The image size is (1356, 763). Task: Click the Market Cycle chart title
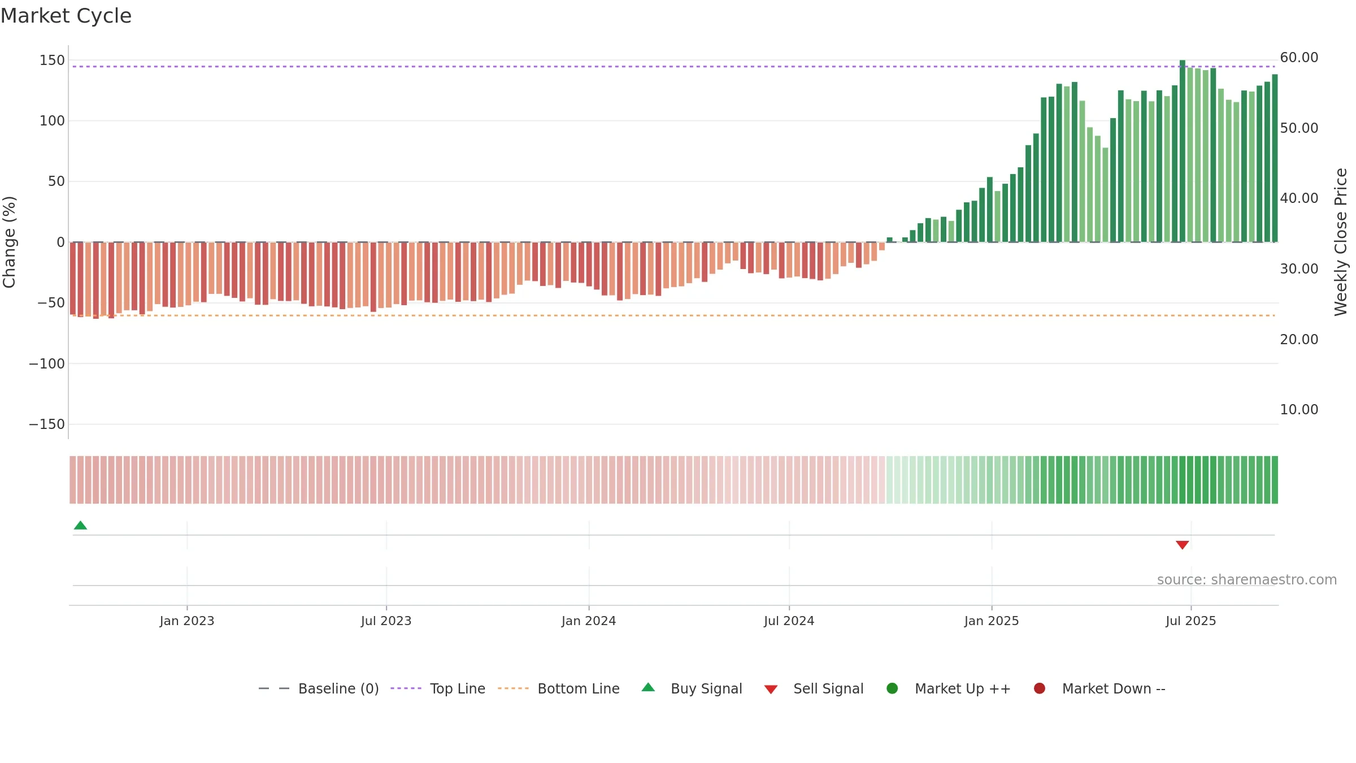click(x=66, y=16)
